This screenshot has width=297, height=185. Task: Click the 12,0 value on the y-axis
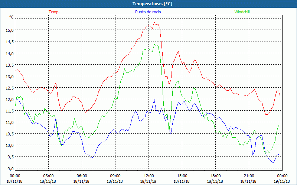pos(9,100)
